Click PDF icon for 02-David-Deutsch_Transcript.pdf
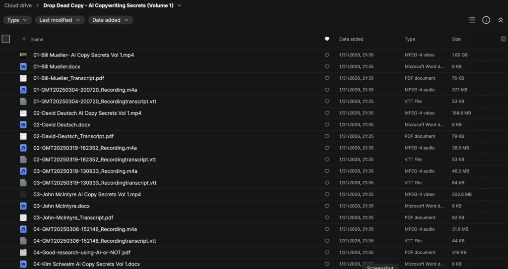 23,136
